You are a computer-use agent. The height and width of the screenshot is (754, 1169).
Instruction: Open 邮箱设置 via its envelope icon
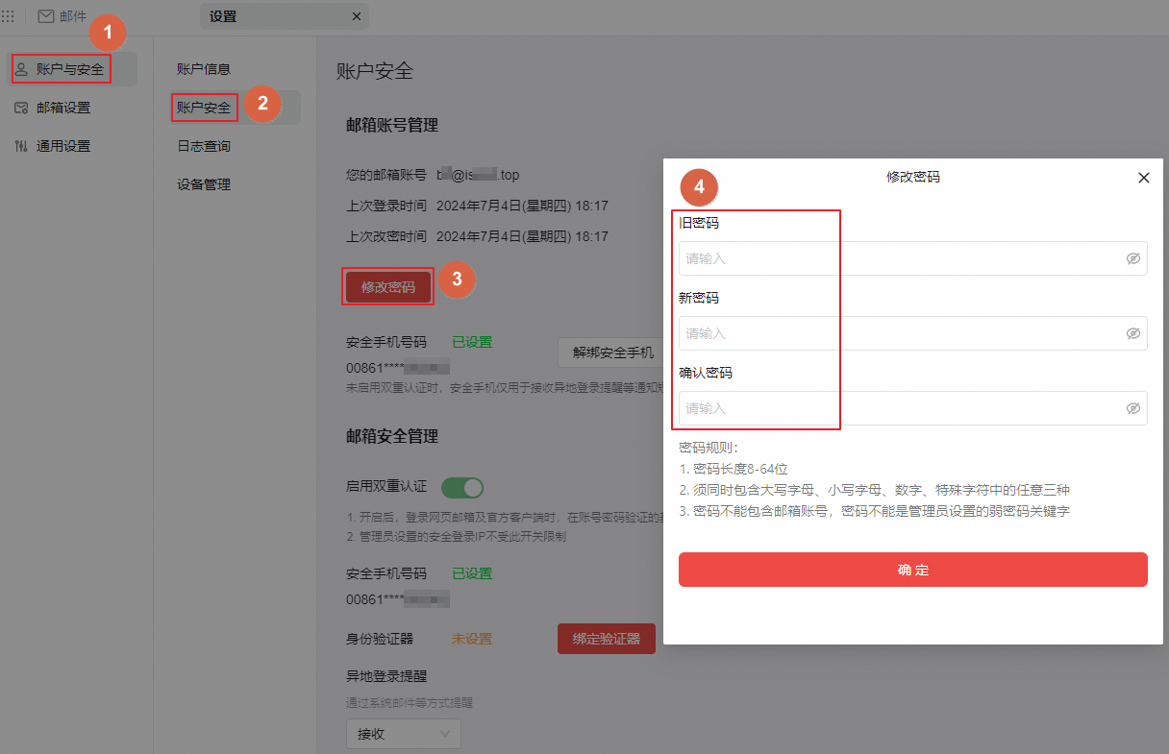pos(21,107)
